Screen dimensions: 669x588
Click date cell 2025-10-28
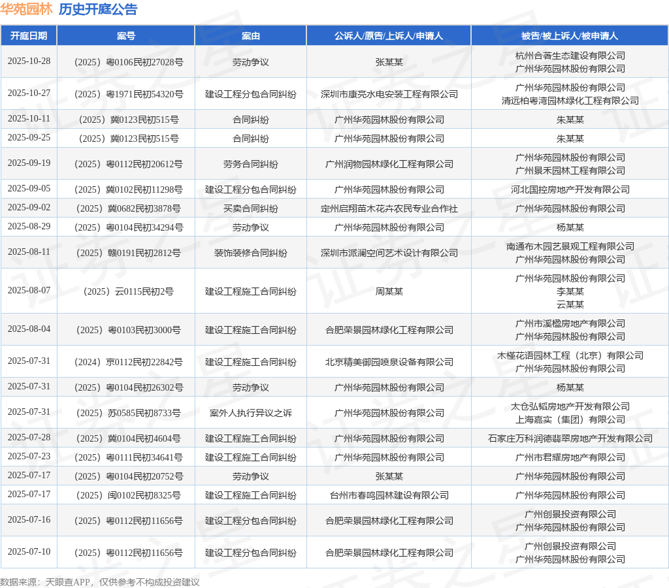[x=29, y=61]
